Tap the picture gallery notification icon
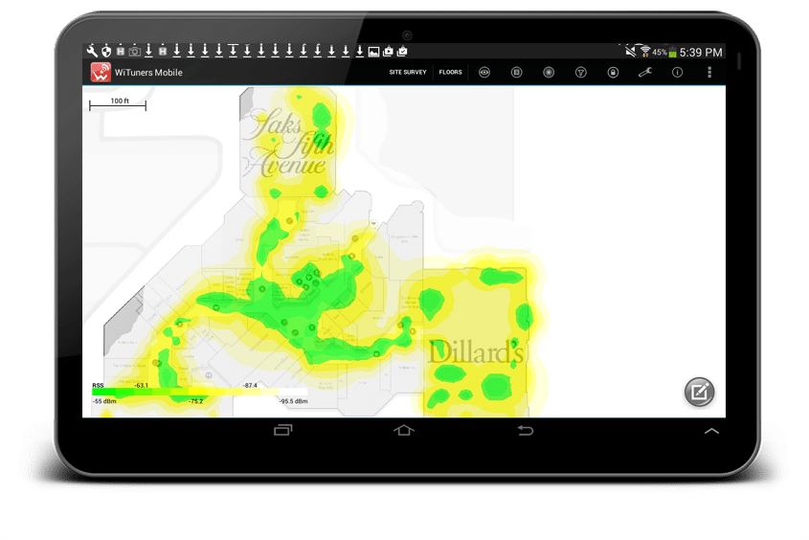 373,51
